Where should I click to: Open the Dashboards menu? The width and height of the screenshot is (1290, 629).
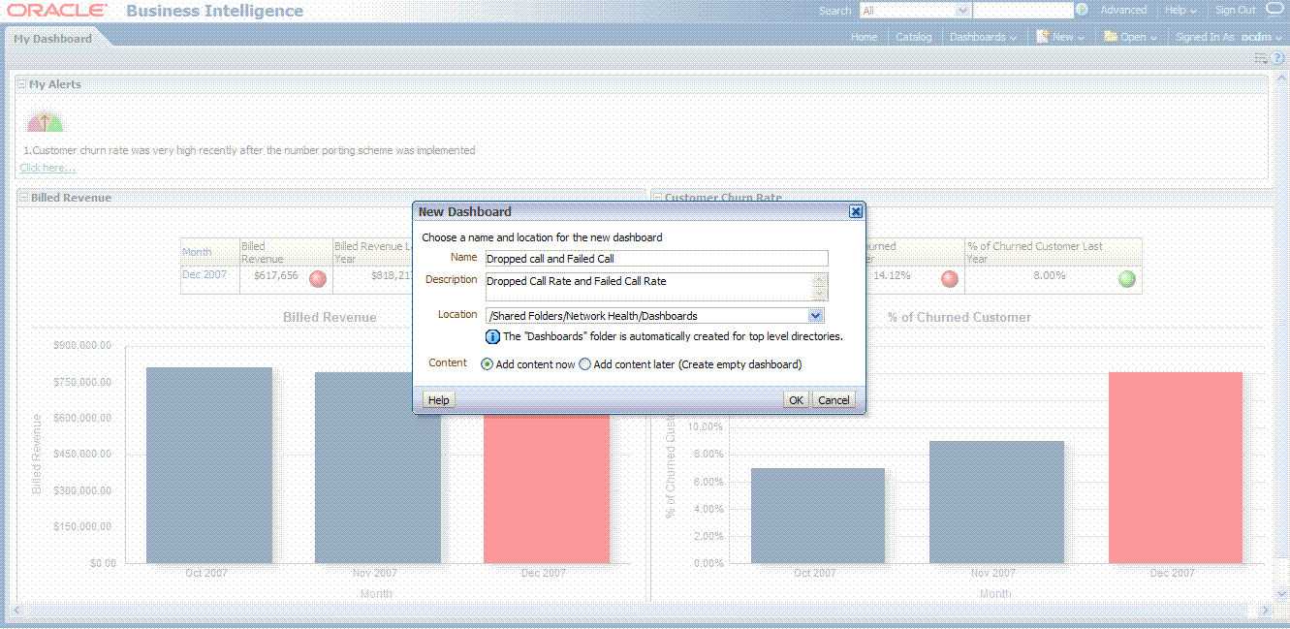click(982, 37)
